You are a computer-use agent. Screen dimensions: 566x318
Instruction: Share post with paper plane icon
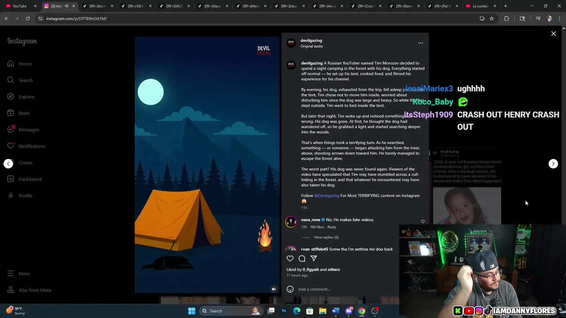point(314,258)
